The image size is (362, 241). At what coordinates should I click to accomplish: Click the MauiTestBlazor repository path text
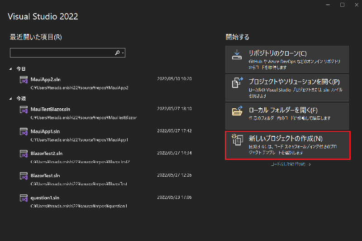click(84, 118)
